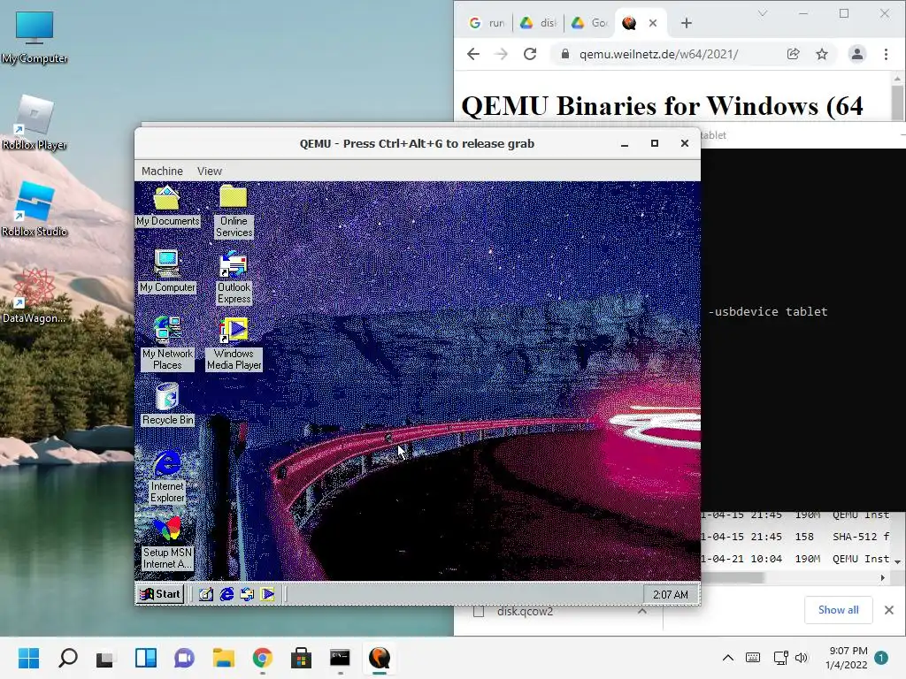The width and height of the screenshot is (906, 679).
Task: Open Windows Start menu on taskbar
Action: tap(29, 658)
